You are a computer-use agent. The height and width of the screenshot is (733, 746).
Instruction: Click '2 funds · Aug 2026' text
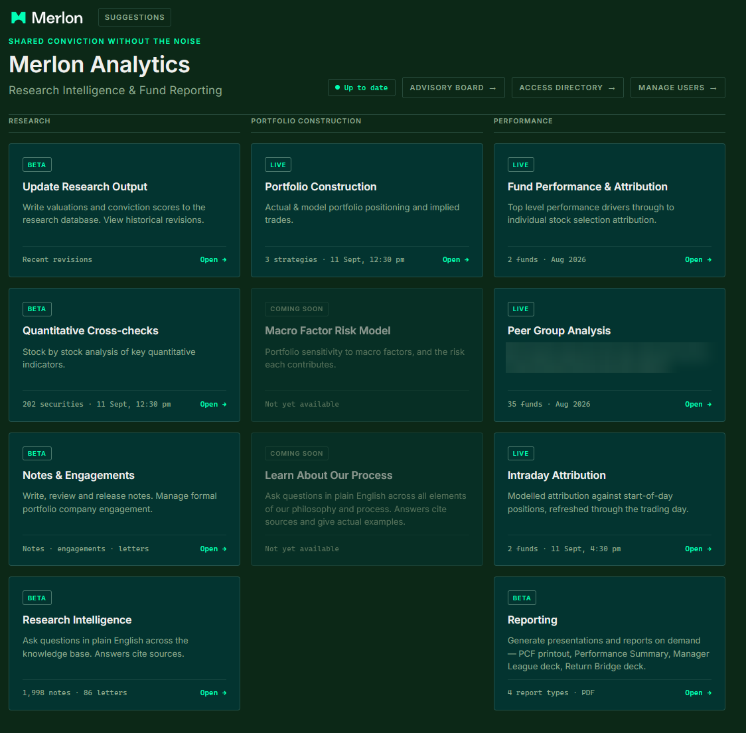546,260
